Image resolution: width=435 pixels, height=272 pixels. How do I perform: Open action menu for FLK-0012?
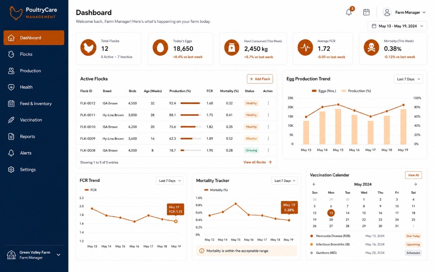pyautogui.click(x=268, y=103)
